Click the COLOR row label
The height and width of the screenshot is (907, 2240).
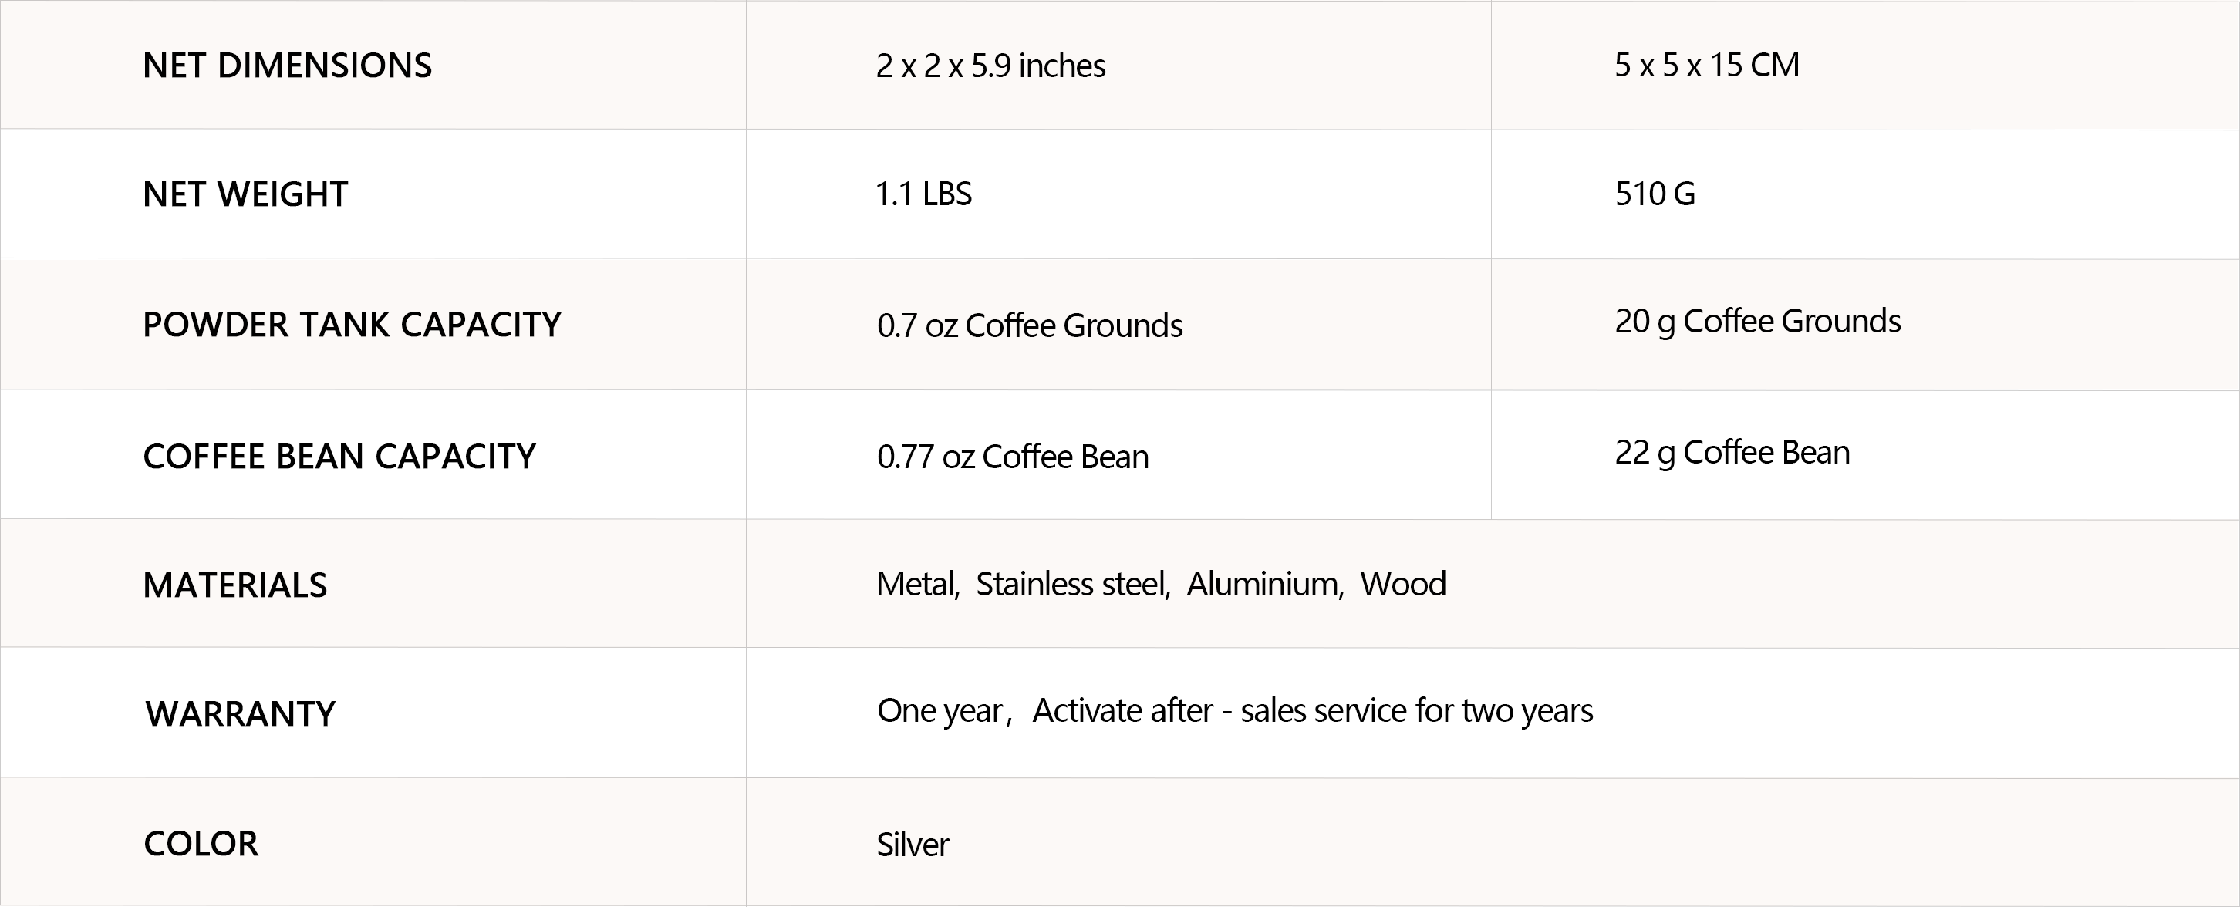coord(201,844)
